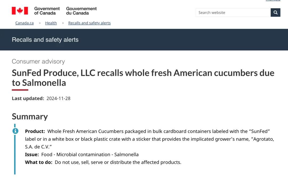Click the Gouvernement du Canada wordmark
The width and height of the screenshot is (288, 185).
pos(81,11)
